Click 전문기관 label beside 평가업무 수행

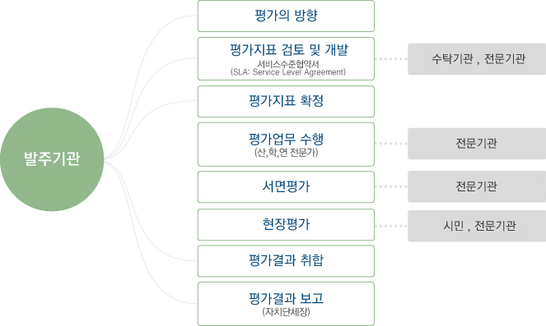click(x=477, y=144)
